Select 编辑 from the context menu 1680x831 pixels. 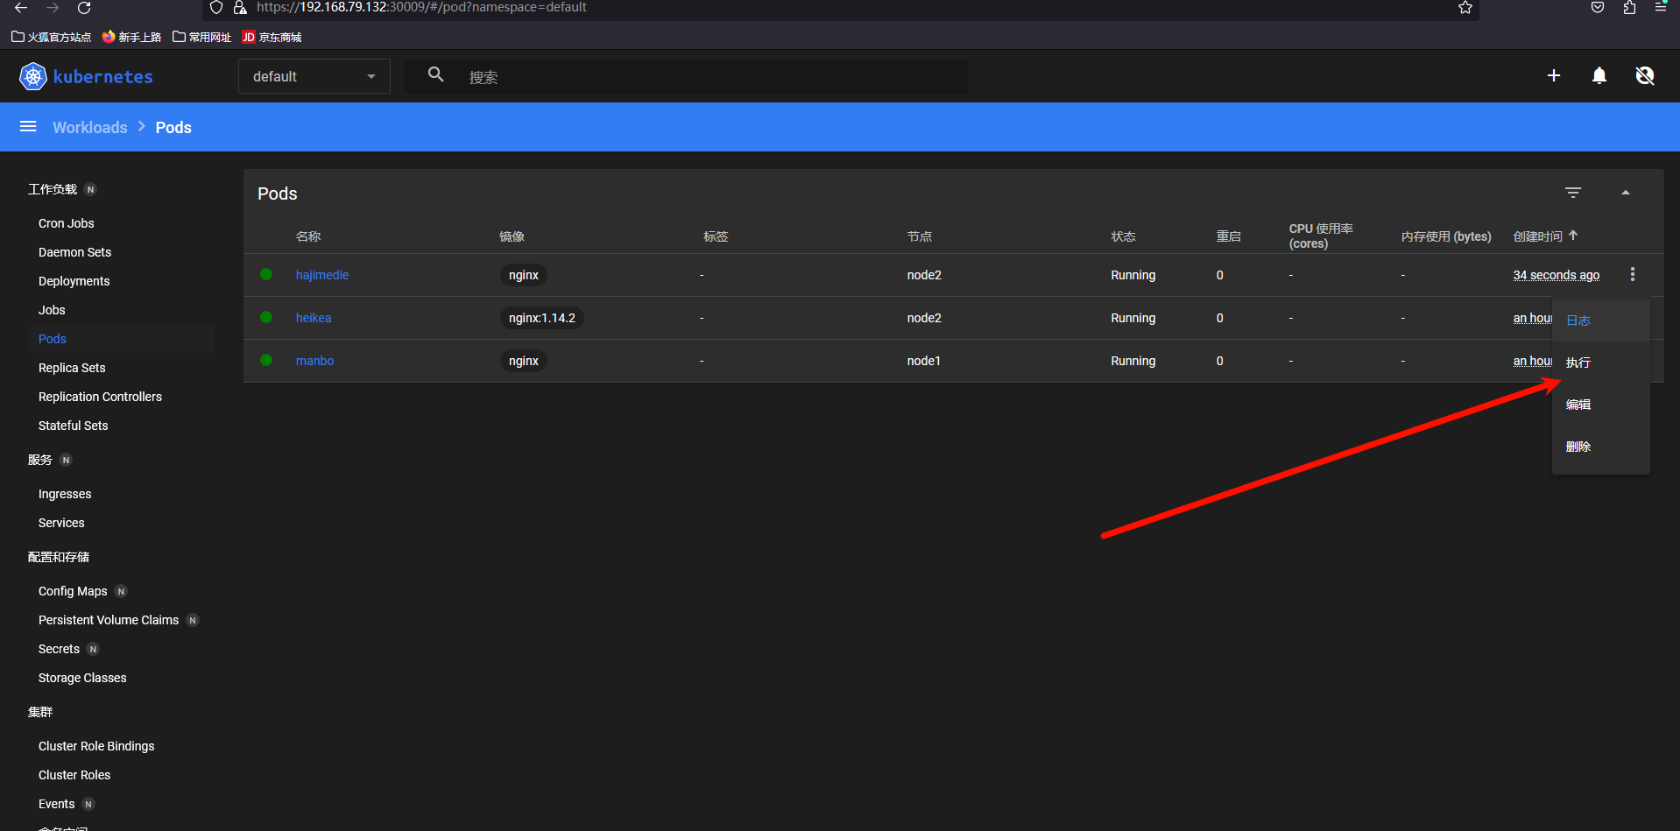(1578, 405)
